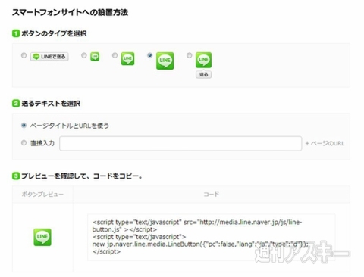
Task: Choose 'ページタイトルとURLを使う' radio option
Action: click(x=24, y=126)
